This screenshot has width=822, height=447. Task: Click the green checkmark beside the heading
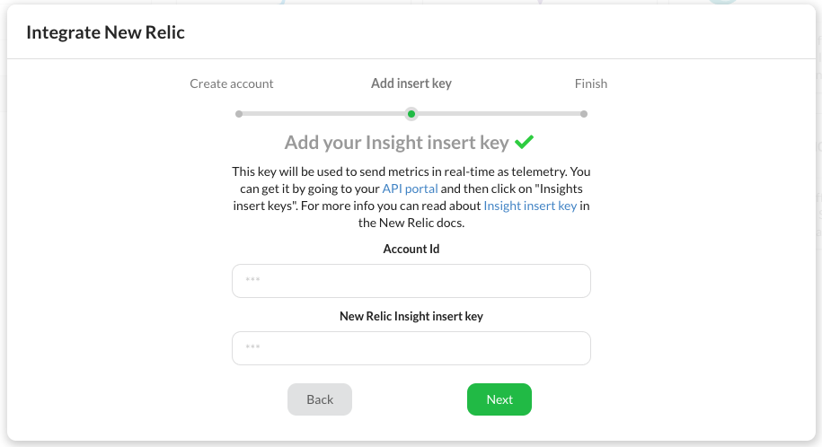pyautogui.click(x=525, y=142)
